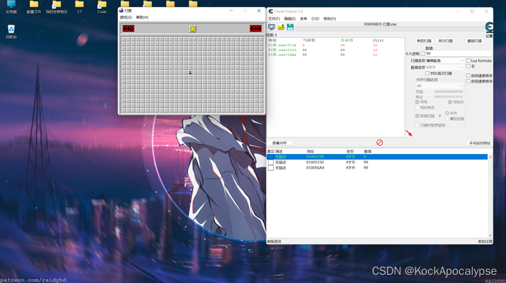The width and height of the screenshot is (506, 283).
Task: Select the 配置文件 folder on the desktop
Action: pos(34,7)
